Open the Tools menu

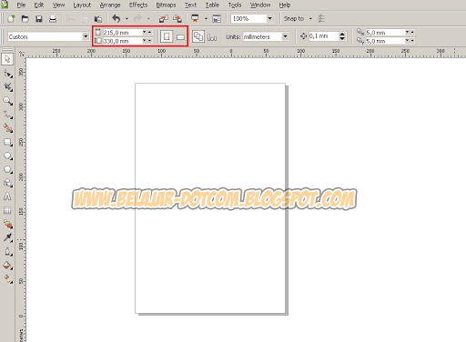tap(235, 5)
